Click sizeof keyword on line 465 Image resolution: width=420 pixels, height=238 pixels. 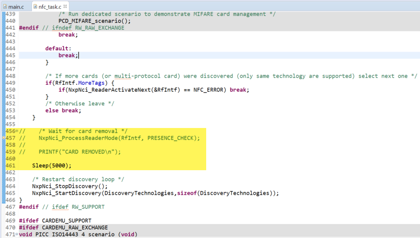click(x=187, y=193)
